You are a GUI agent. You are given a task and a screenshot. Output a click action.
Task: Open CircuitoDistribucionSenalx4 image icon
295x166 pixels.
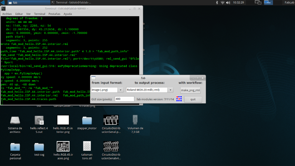(x=111, y=146)
